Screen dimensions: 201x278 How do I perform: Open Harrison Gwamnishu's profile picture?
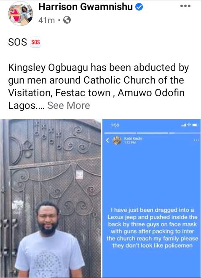point(21,13)
